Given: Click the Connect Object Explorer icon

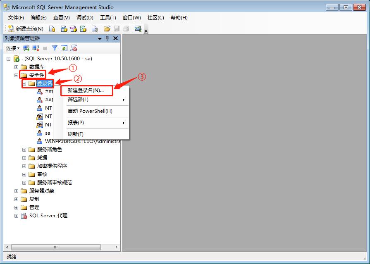Looking at the screenshot, I should coord(26,48).
